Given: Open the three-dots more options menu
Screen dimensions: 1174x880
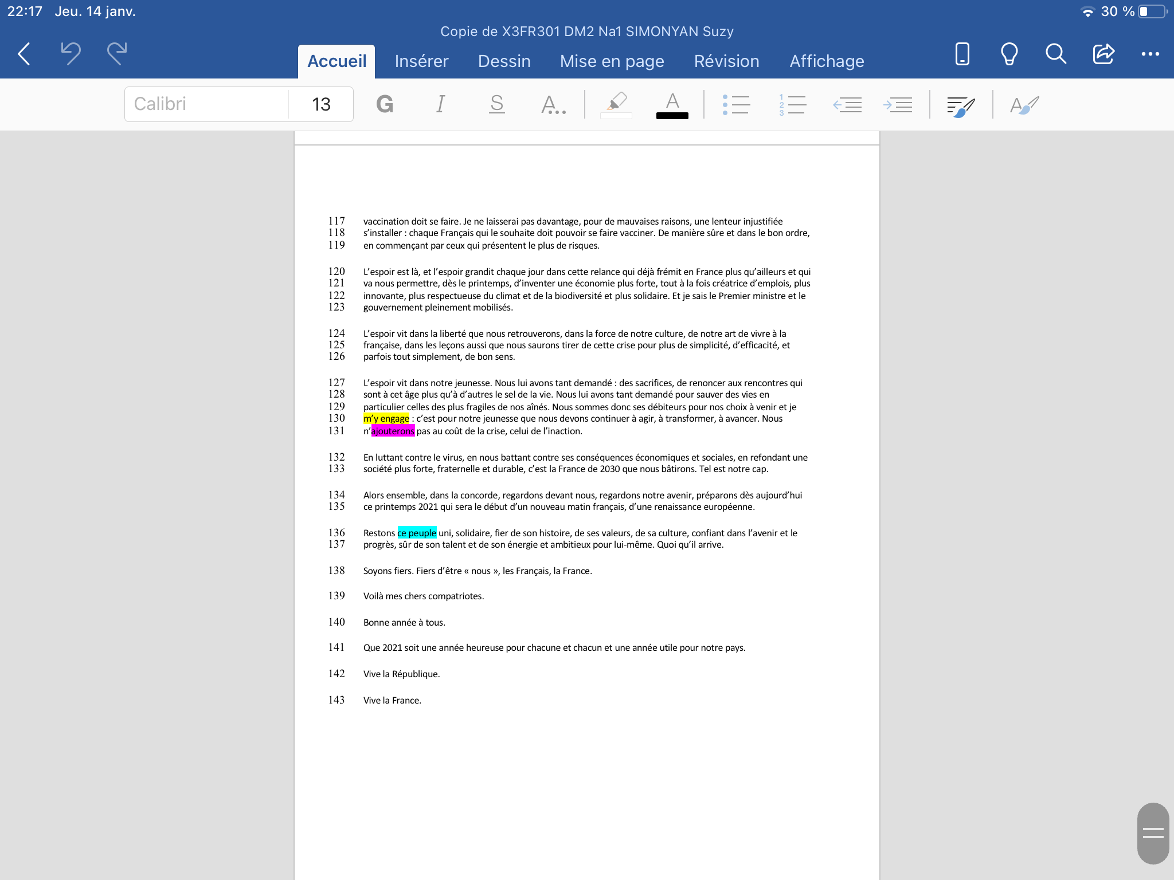Looking at the screenshot, I should pyautogui.click(x=1150, y=54).
